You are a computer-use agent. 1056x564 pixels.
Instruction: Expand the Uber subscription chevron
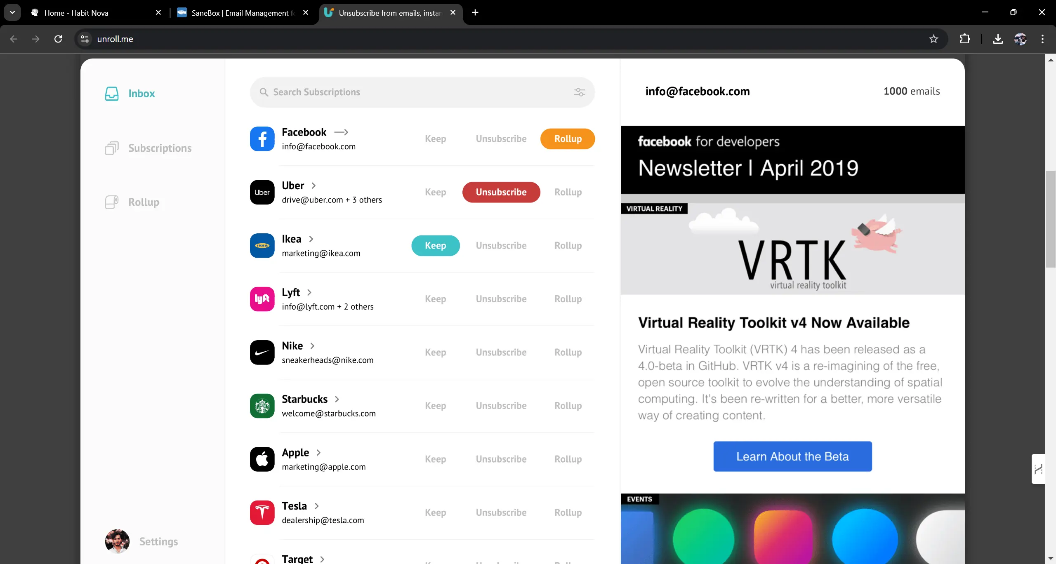point(314,186)
